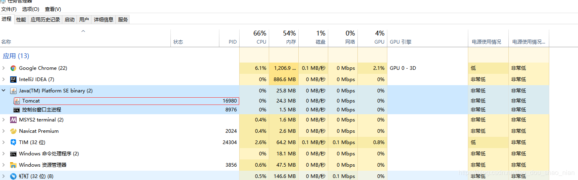Collapse the Java(TM) Platform SE binary group
The image size is (578, 180).
click(x=4, y=91)
